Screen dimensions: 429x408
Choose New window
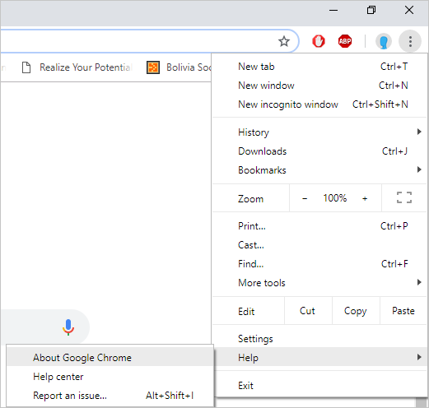point(319,86)
